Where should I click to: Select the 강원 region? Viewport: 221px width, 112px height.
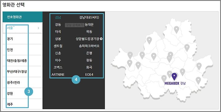22,93
